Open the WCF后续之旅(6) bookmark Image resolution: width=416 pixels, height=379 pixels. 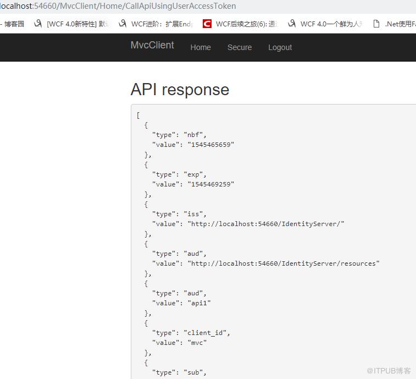pos(247,24)
